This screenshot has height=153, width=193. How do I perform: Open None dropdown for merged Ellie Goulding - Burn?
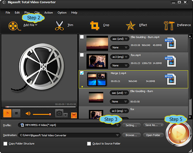[x=119, y=102]
